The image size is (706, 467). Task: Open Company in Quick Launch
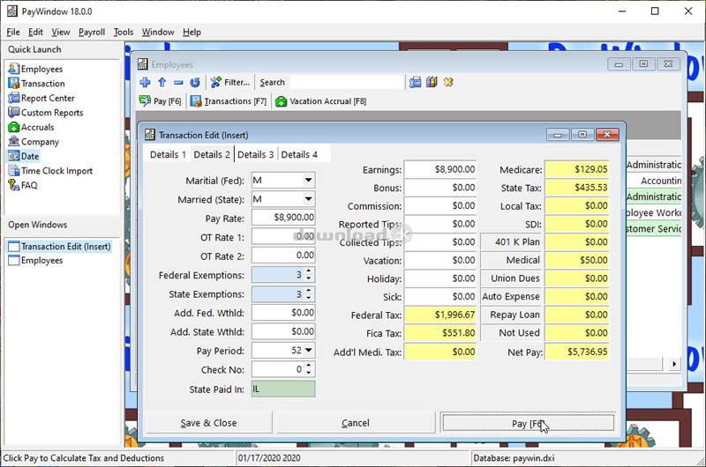[34, 142]
